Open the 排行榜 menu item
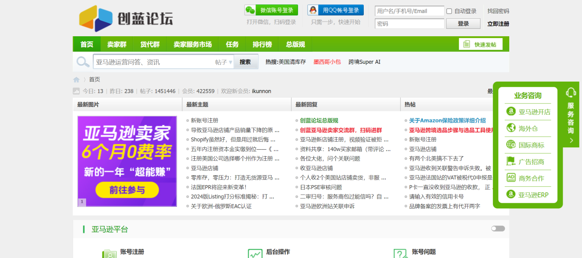This screenshot has width=582, height=258. (262, 44)
